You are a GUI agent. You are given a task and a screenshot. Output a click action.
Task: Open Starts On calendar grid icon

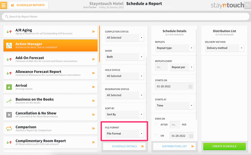click(190, 87)
